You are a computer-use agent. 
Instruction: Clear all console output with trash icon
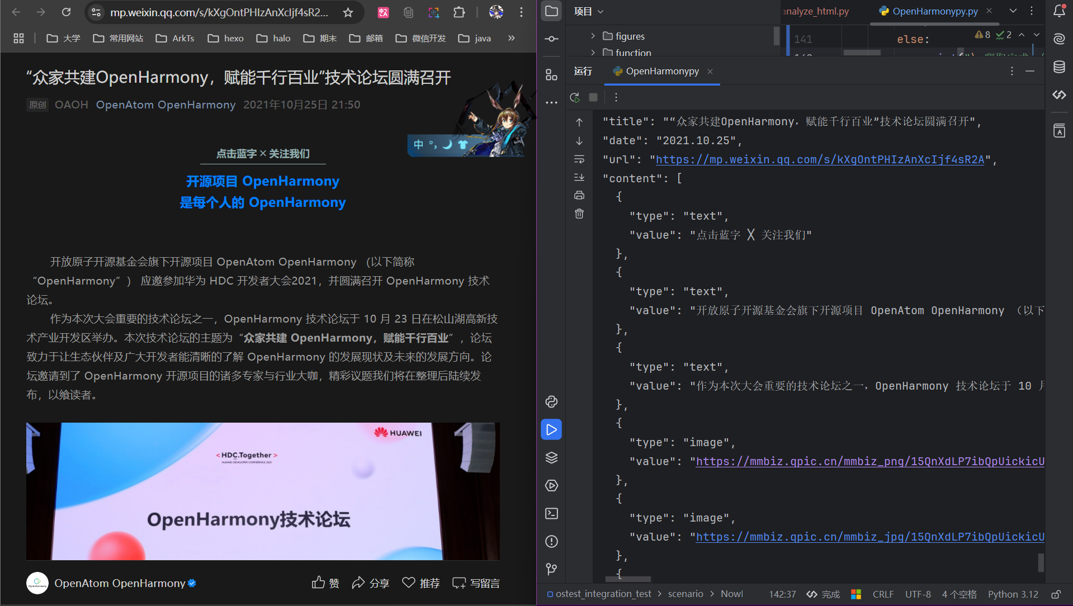click(x=579, y=214)
